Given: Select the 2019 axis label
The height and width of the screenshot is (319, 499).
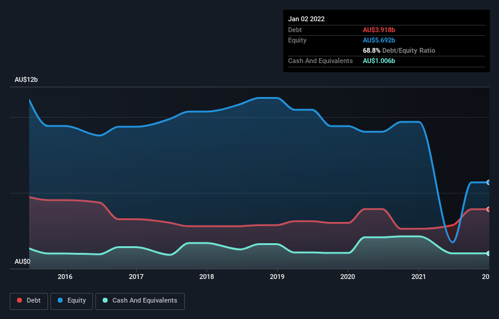Looking at the screenshot, I should (277, 277).
